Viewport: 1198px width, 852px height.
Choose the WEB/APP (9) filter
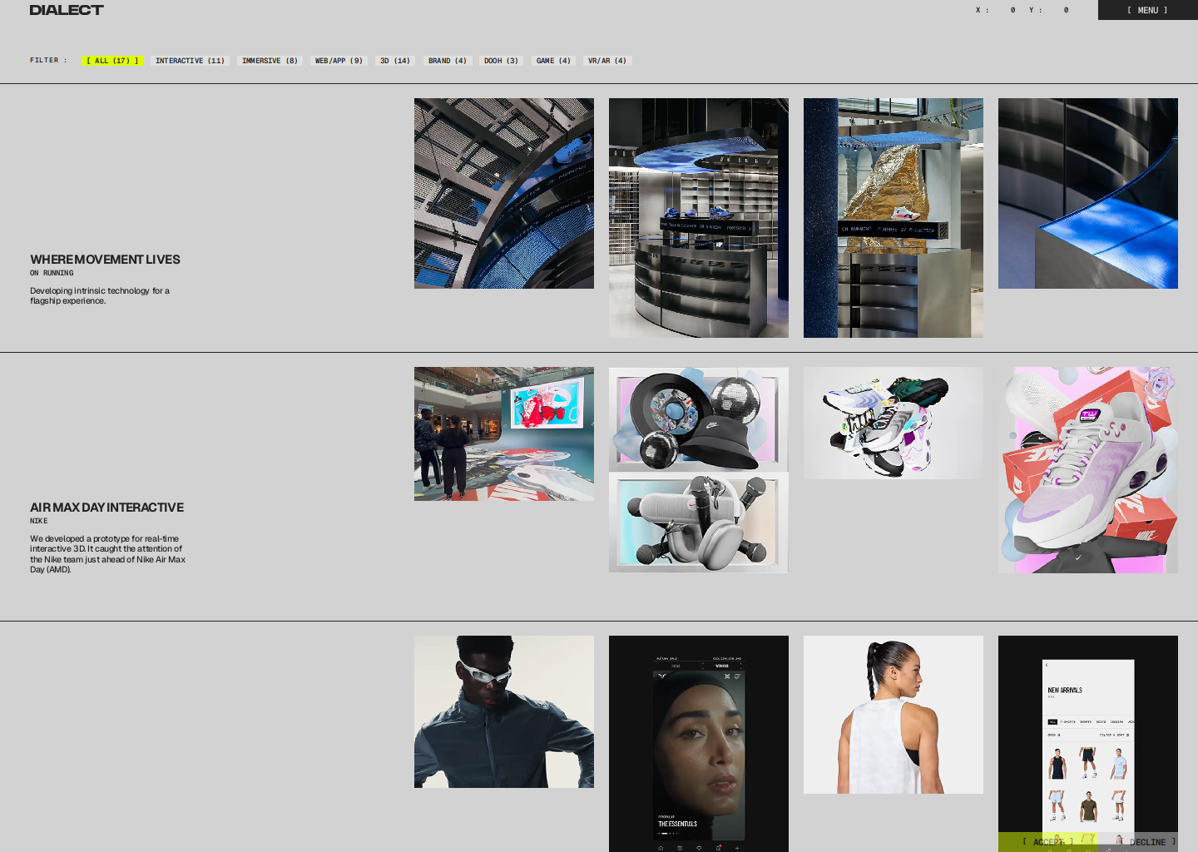[x=339, y=61]
